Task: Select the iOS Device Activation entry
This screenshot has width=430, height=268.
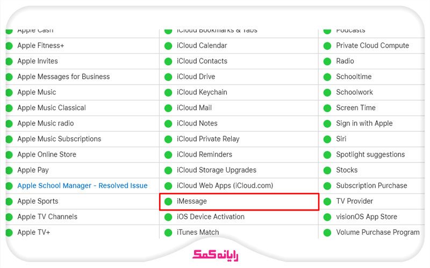Action: click(x=211, y=217)
